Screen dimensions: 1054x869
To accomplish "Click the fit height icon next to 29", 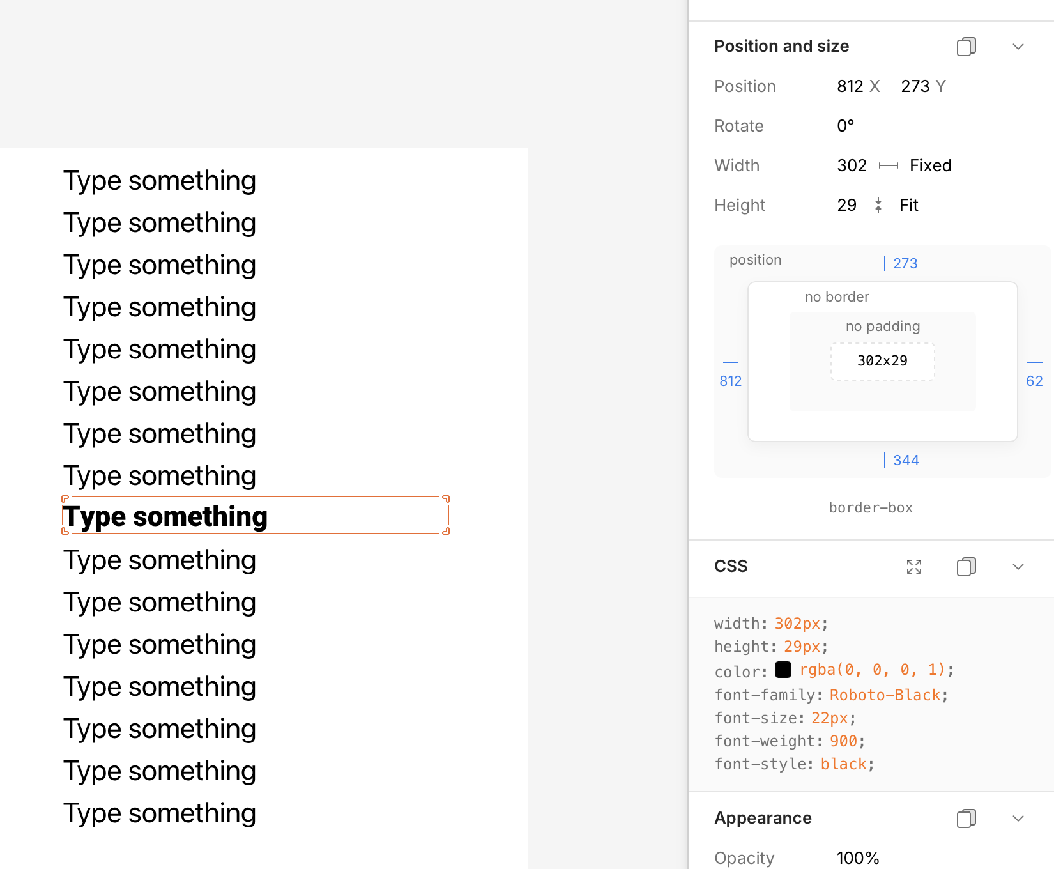I will pyautogui.click(x=878, y=205).
